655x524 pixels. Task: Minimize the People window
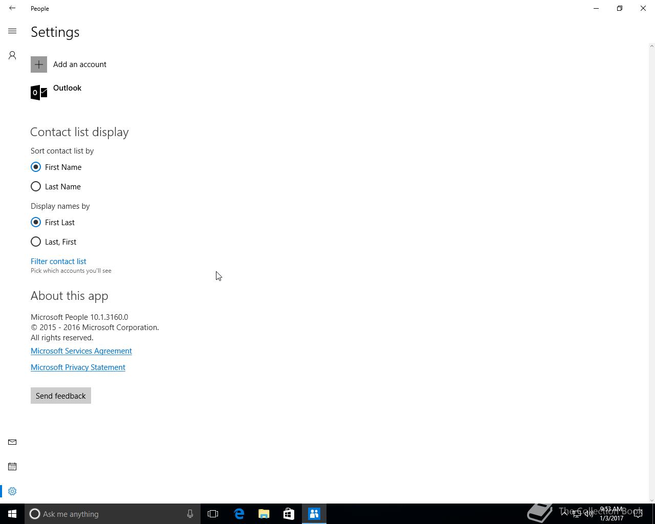click(596, 8)
